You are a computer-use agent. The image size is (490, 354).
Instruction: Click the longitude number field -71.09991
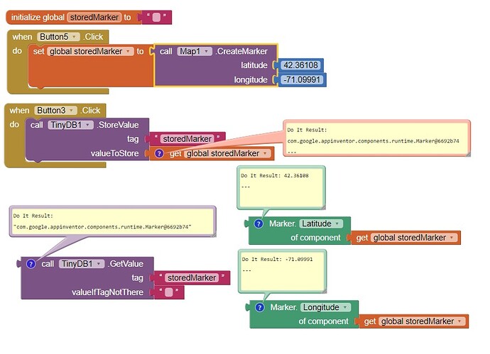click(302, 79)
